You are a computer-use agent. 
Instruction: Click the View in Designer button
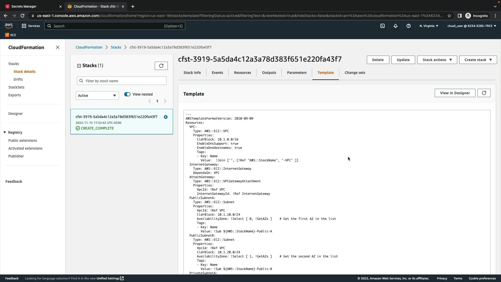(x=455, y=93)
